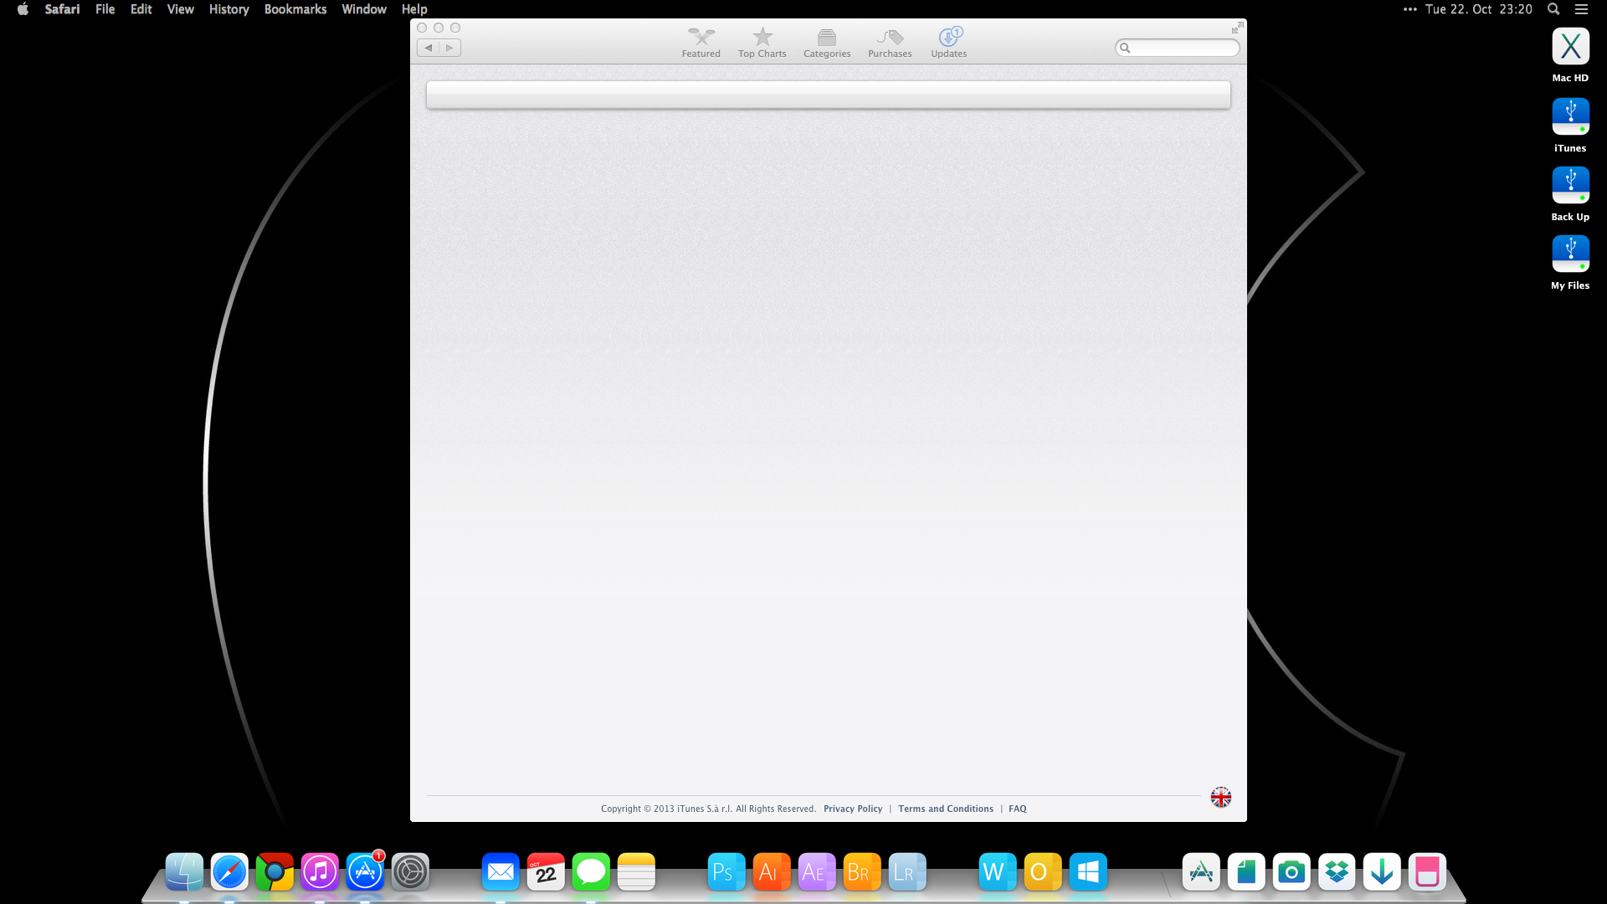Click the UK flag country selector

(1220, 798)
